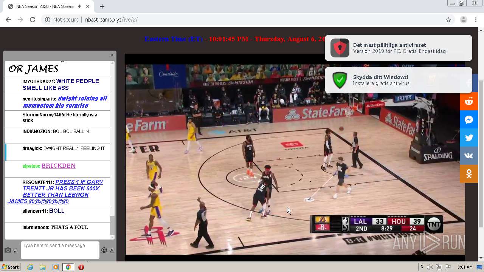
Task: Click the hashtag icon in chat
Action: pos(16,250)
